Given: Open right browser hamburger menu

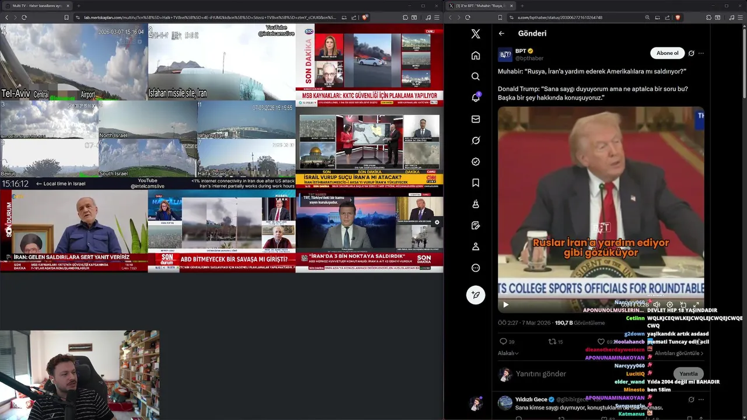Looking at the screenshot, I should click(x=741, y=17).
